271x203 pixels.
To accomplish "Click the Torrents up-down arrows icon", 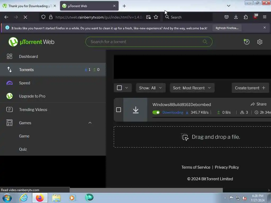I will [10, 70].
